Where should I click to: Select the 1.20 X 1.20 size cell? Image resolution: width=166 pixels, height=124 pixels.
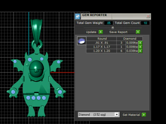point(101,51)
